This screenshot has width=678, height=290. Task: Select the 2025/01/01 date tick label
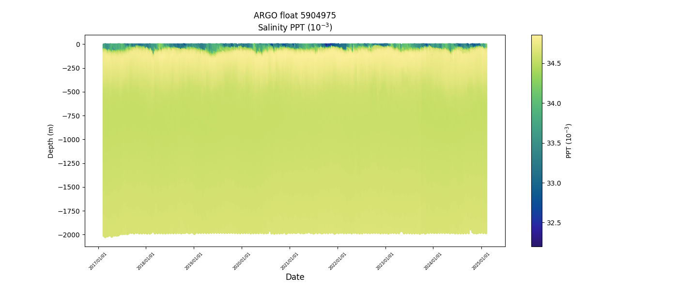point(481,261)
